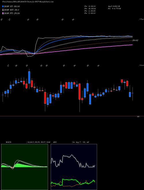Select the 'DOW PT: 29.35' legend text

(x=12, y=13)
